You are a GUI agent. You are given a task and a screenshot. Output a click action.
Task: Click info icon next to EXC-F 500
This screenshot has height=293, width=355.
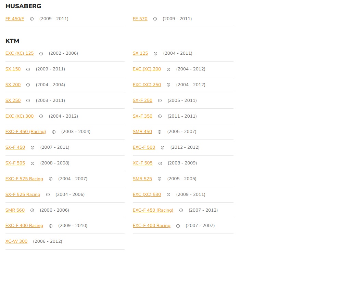click(163, 148)
